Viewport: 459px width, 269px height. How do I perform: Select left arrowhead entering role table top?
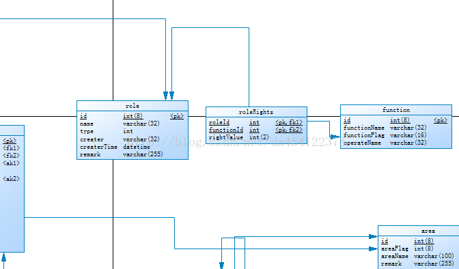point(166,96)
